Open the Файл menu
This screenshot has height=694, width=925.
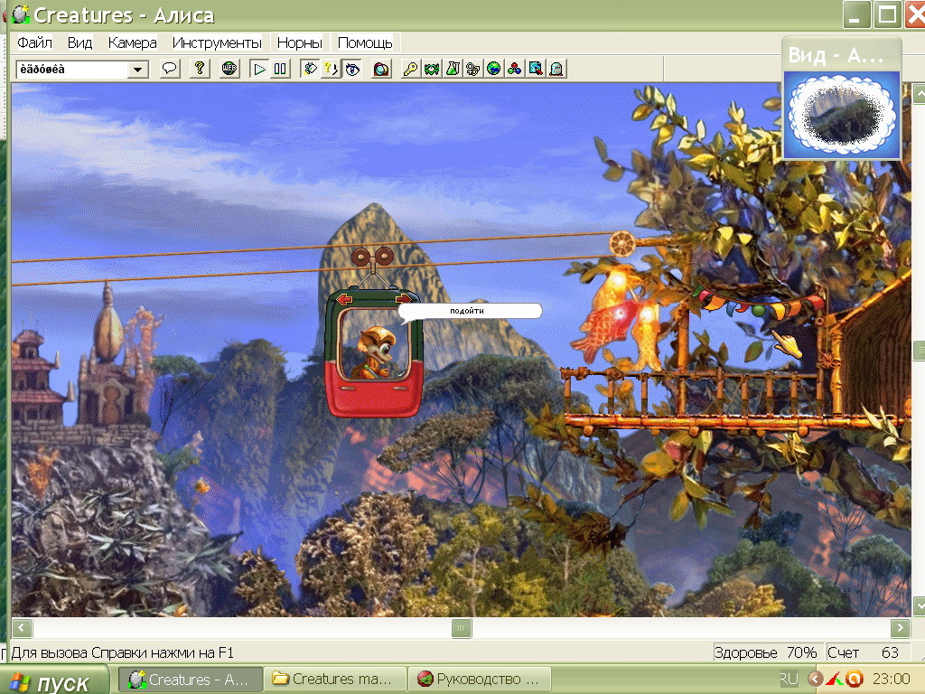click(34, 42)
